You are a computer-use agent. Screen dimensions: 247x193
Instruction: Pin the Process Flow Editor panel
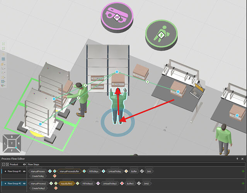237,159
